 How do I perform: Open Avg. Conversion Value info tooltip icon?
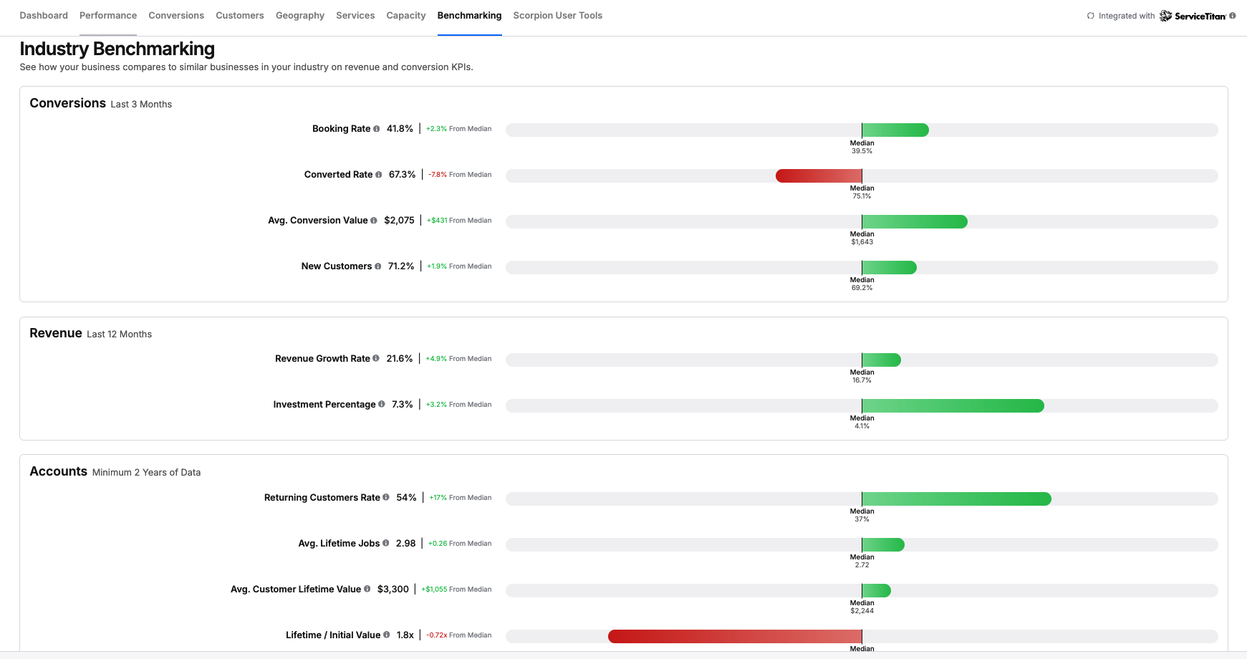(374, 221)
